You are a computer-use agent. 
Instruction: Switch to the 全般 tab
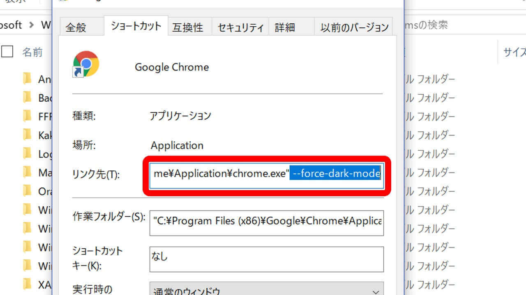click(x=76, y=27)
